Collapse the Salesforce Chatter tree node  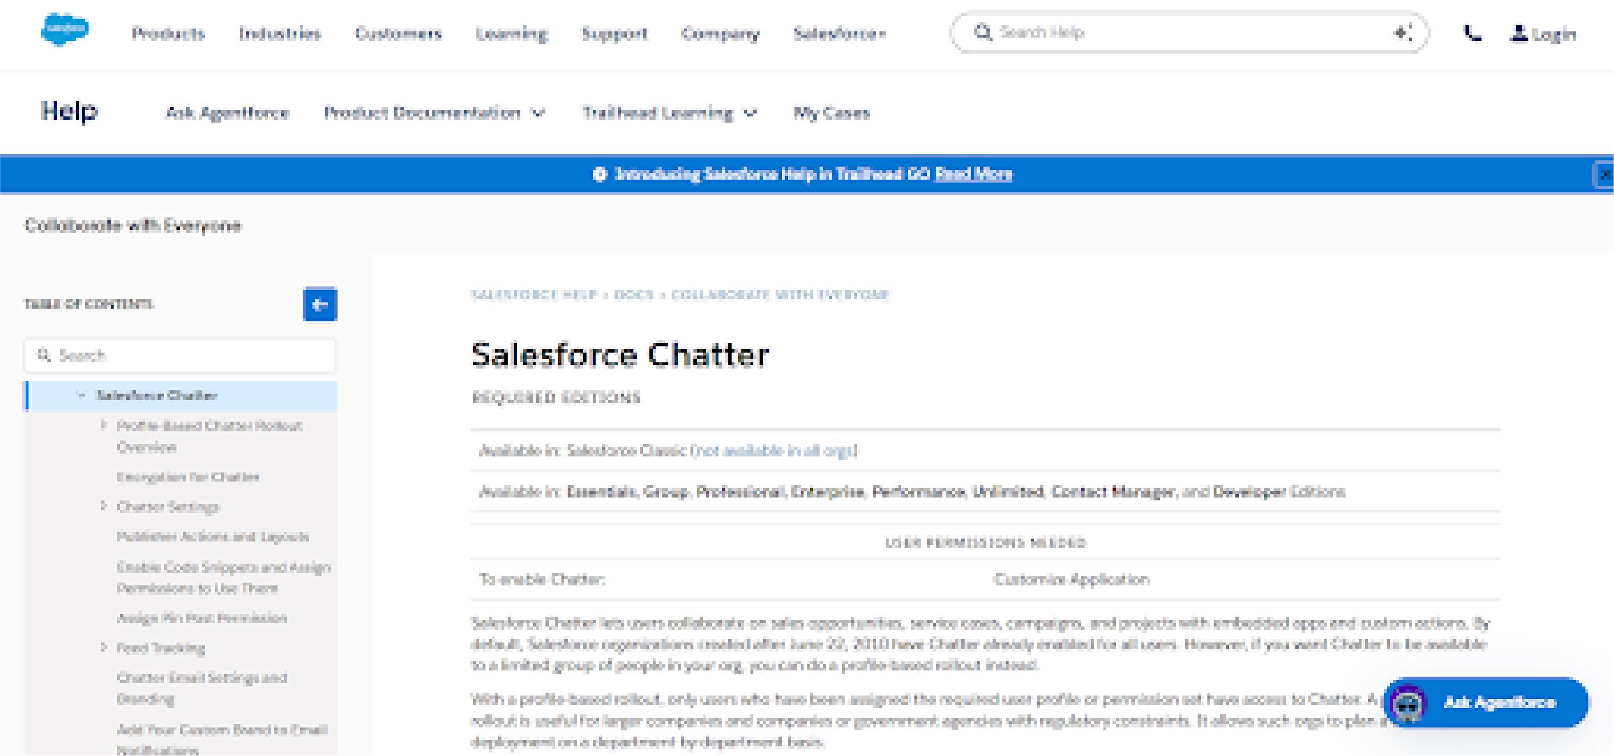click(x=81, y=395)
